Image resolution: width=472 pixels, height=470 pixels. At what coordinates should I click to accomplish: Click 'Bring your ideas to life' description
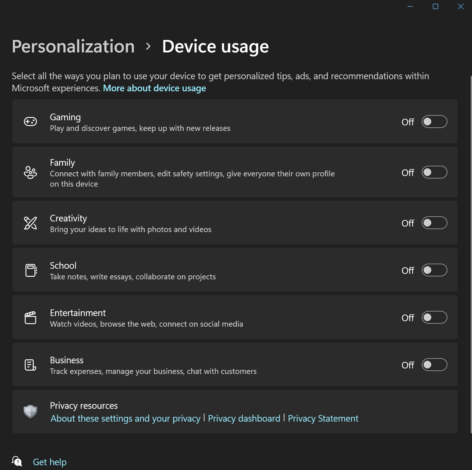(x=131, y=230)
